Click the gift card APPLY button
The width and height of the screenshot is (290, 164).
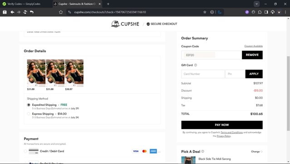pos(254,74)
